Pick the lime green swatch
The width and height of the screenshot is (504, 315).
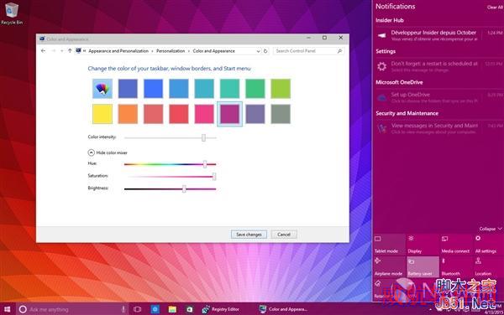(281, 89)
